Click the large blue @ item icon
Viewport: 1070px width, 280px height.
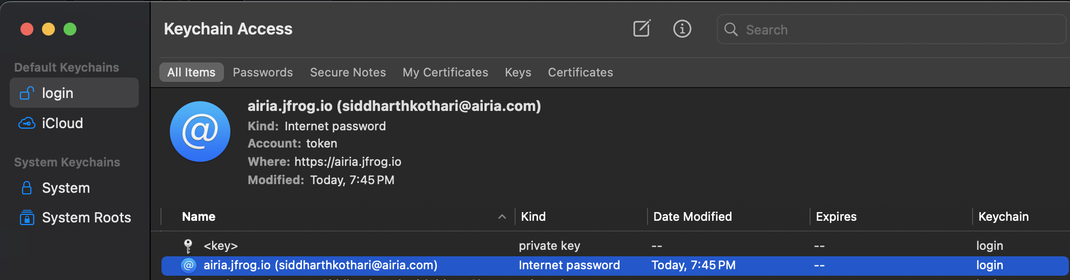click(200, 131)
